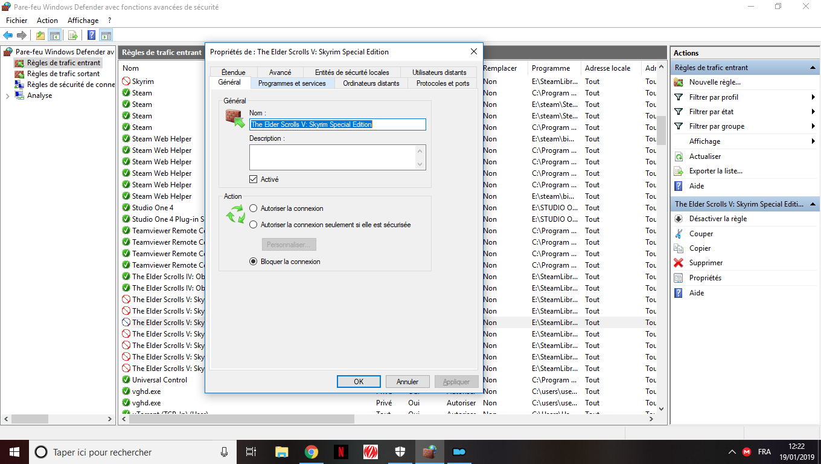The height and width of the screenshot is (464, 821).
Task: Select 'Autoriser la connexion' radio button
Action: coord(254,208)
